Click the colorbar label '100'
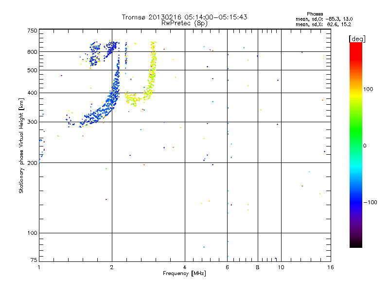Screen dimensions: 389x291 368,89
